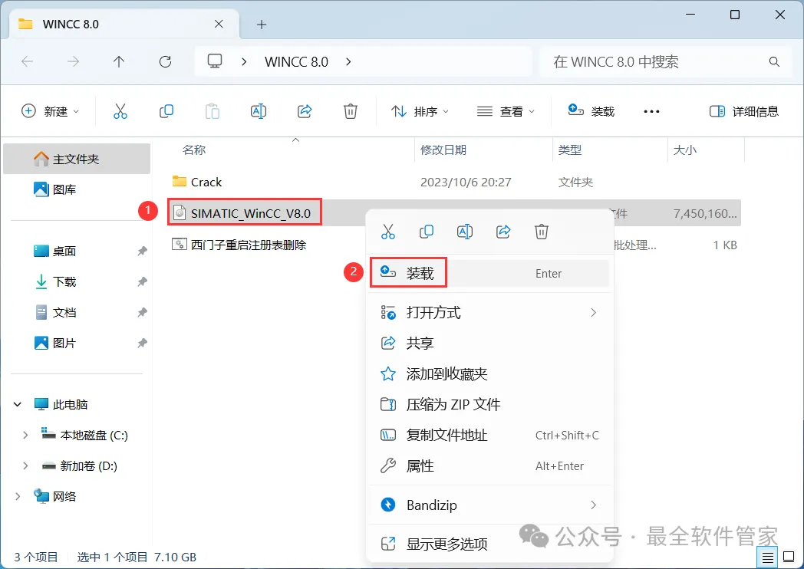804x569 pixels.
Task: Switch to large thumbnails view icon
Action: click(789, 557)
